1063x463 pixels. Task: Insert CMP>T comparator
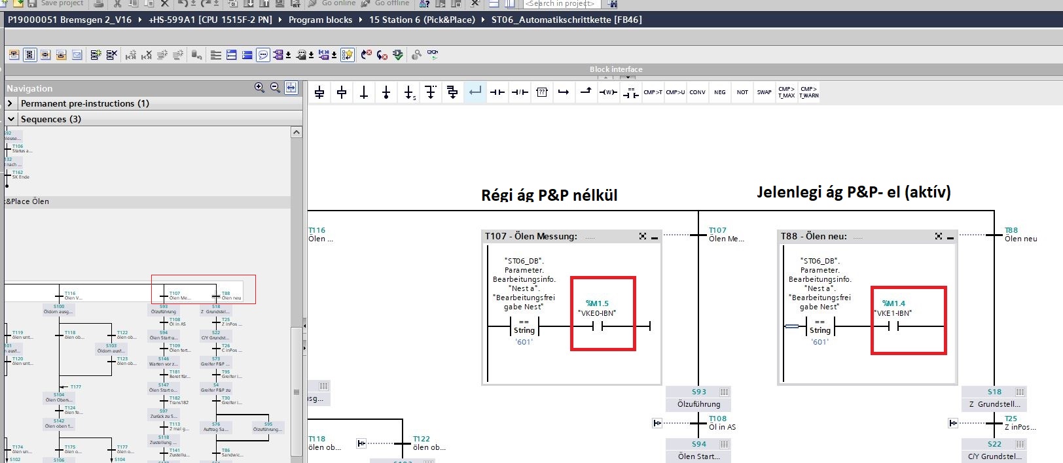click(x=653, y=92)
